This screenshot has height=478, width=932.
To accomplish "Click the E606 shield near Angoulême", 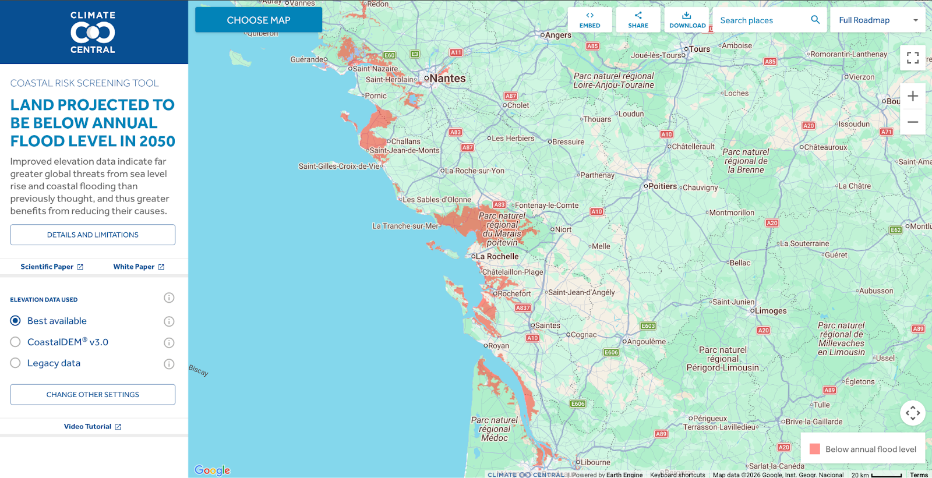I will (x=611, y=353).
